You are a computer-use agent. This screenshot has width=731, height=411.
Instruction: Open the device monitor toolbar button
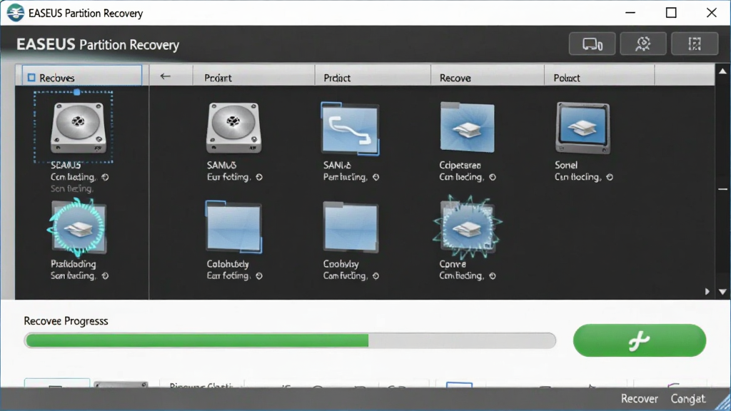592,44
